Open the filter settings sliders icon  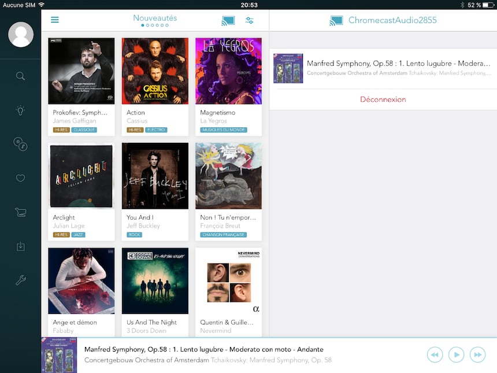(250, 21)
